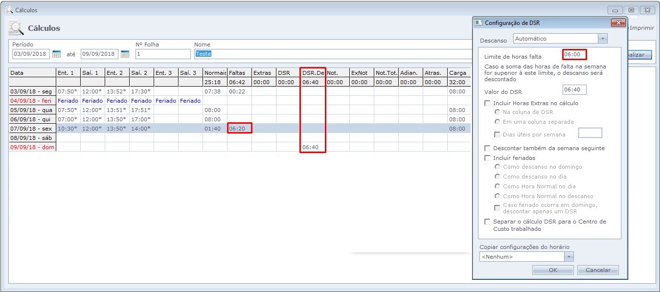This screenshot has width=660, height=292.
Task: Open Copiar configurações do horário dropdown
Action: (x=569, y=257)
